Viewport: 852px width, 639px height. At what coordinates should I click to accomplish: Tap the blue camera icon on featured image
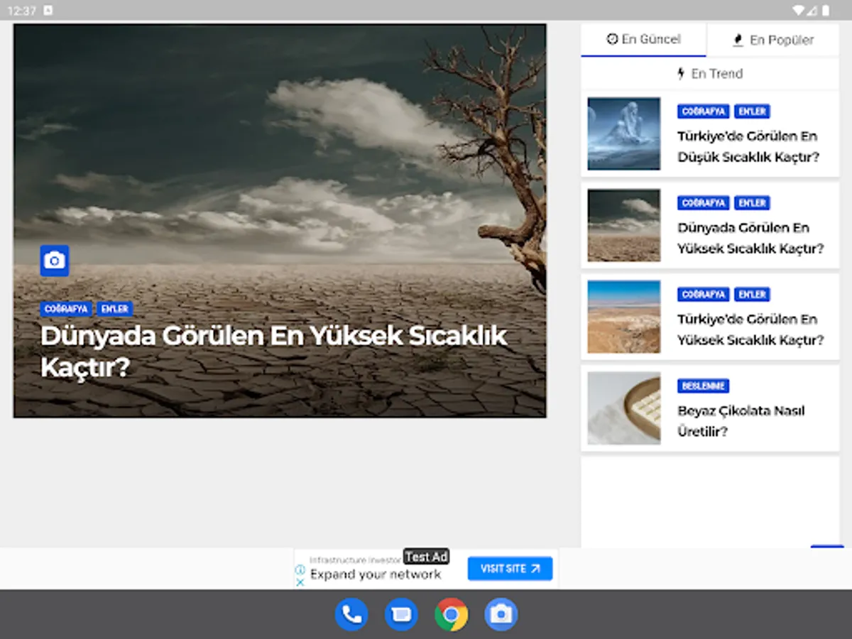click(x=55, y=261)
